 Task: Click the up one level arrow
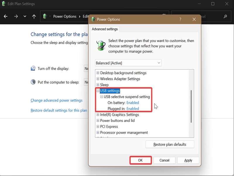[x=34, y=16]
